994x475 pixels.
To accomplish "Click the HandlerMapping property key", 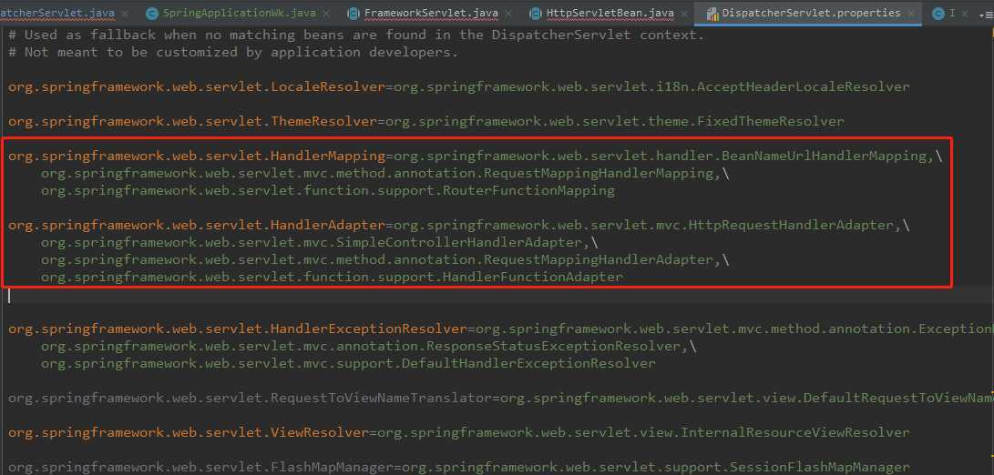I will click(x=197, y=156).
